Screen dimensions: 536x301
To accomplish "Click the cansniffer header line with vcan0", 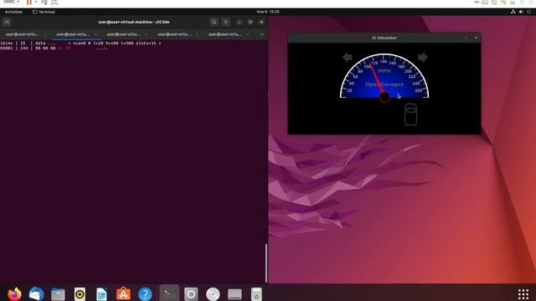I will (x=80, y=43).
